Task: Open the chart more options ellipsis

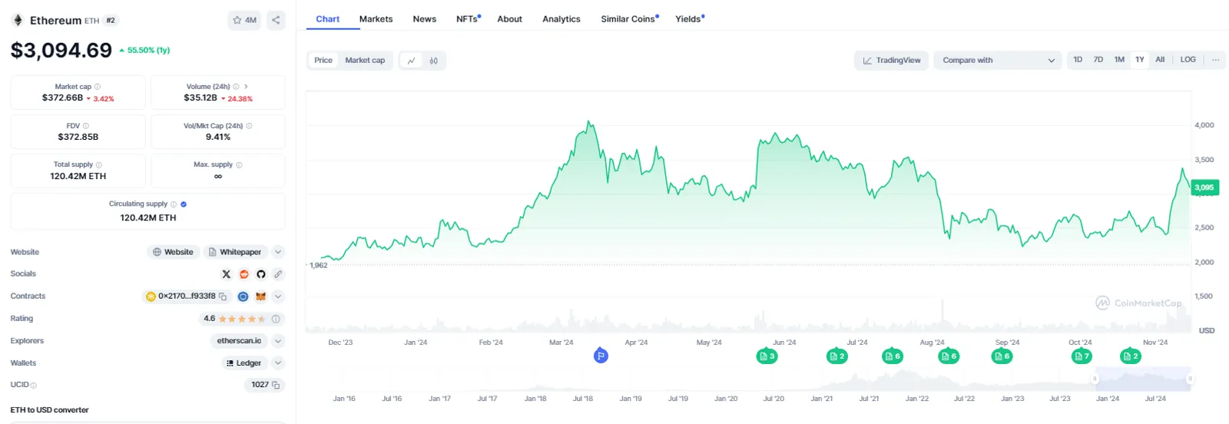Action: (1215, 60)
